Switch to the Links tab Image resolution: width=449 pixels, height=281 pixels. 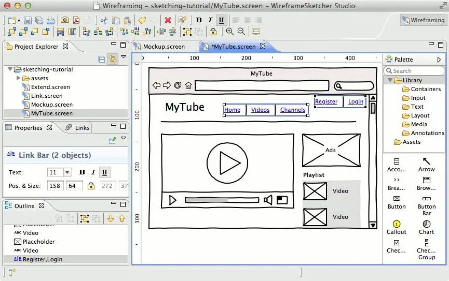point(77,128)
